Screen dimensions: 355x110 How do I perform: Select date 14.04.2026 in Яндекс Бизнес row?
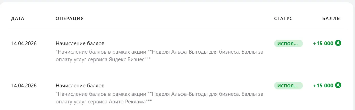click(x=24, y=43)
